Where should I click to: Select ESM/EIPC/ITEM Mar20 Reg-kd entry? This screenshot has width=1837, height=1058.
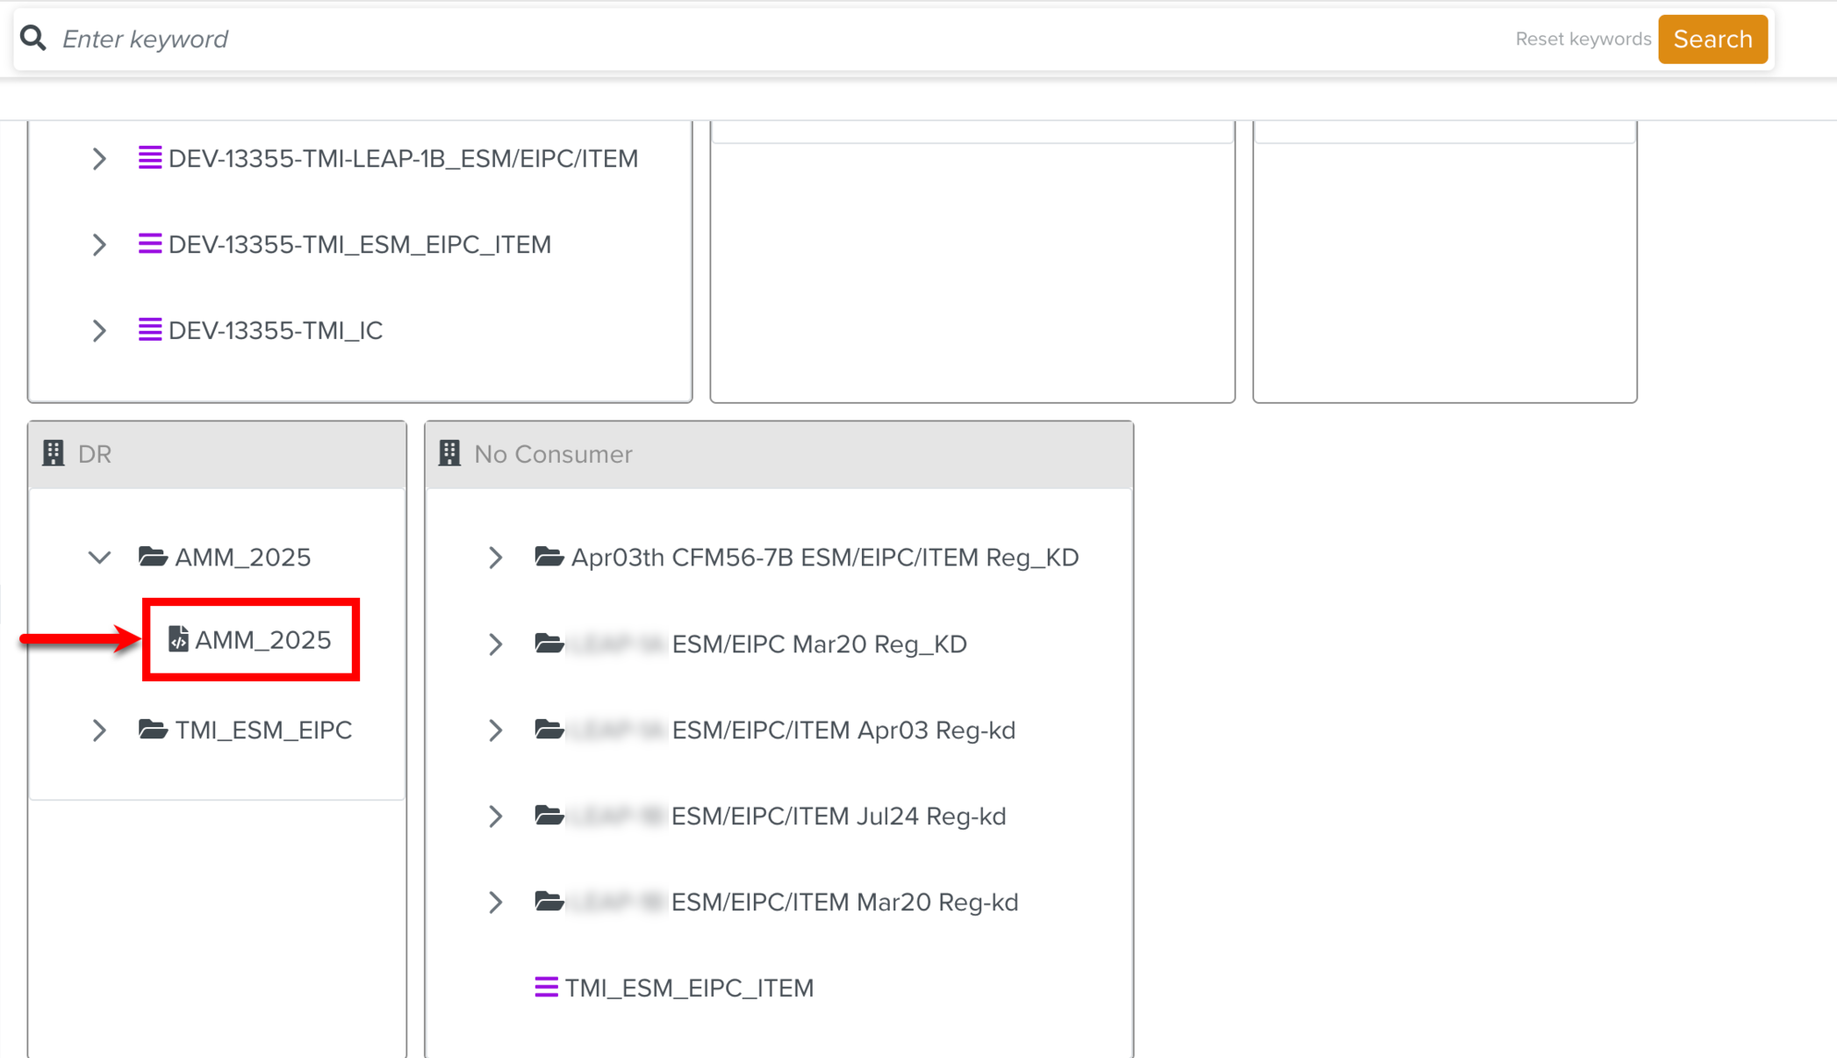coord(843,902)
